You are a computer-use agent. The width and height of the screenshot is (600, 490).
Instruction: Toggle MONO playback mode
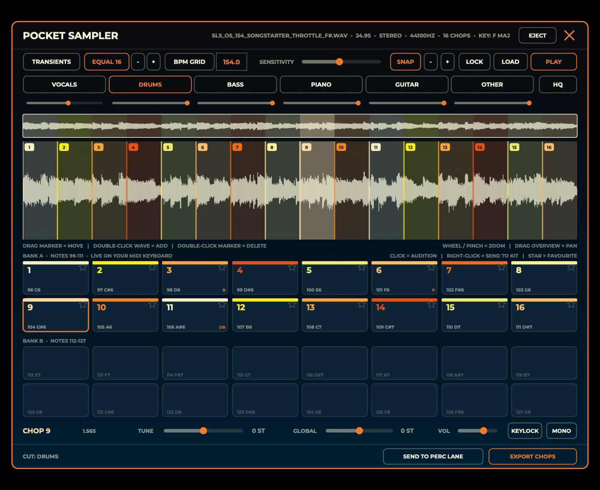561,431
